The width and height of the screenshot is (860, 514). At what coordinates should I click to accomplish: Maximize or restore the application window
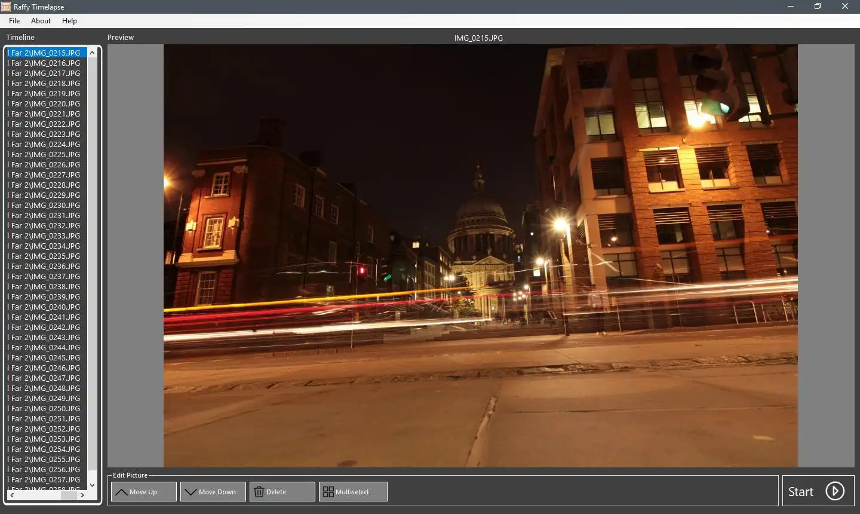click(x=818, y=7)
